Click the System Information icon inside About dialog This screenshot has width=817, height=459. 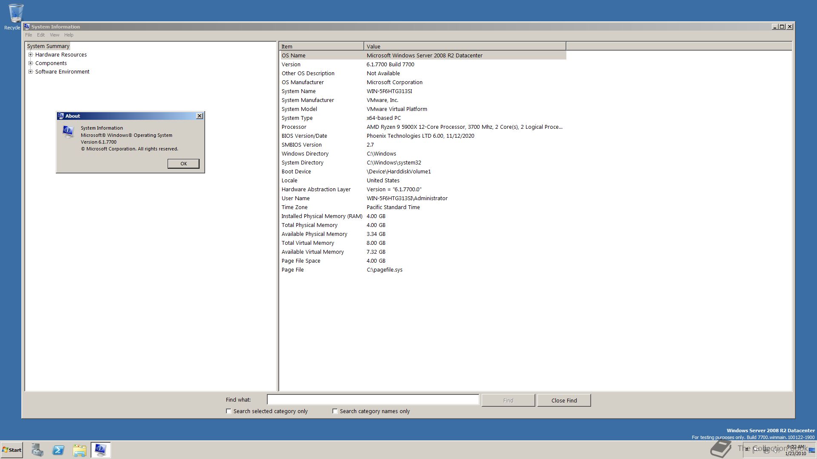(68, 132)
